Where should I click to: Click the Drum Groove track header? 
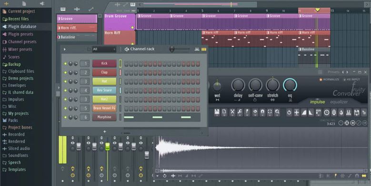pos(120,21)
